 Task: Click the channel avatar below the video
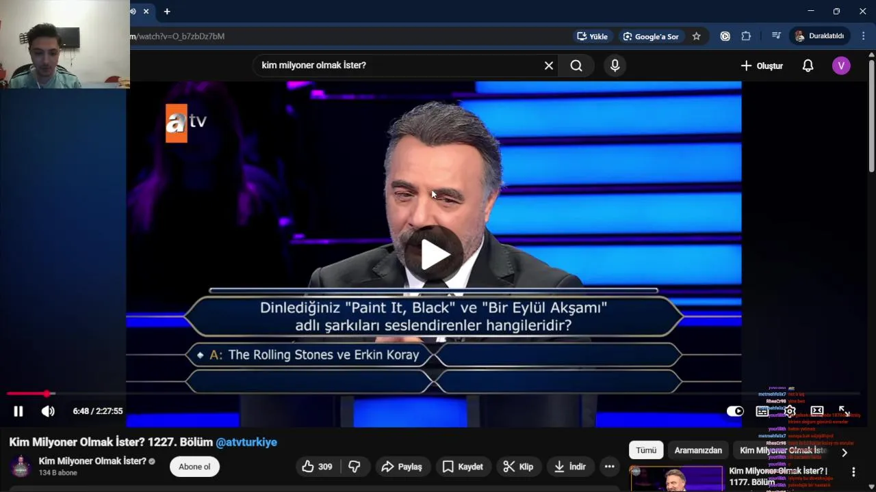pyautogui.click(x=21, y=467)
